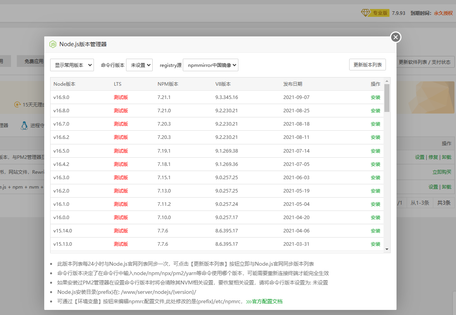Click the 15-day refund icon in background
This screenshot has width=456, height=315.
17,104
